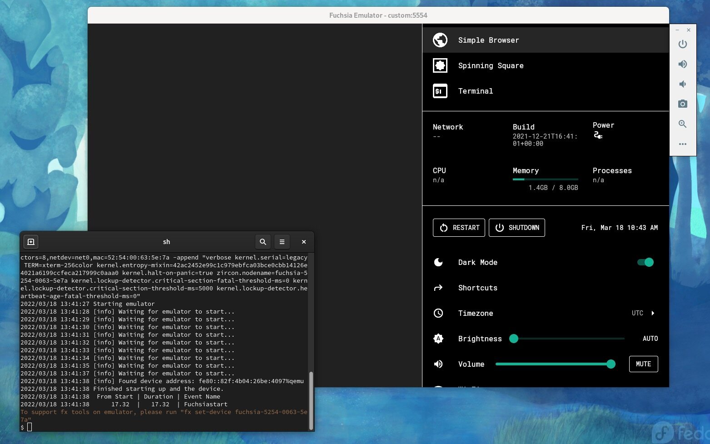Mute the volume with MUTE button
Screen dimensions: 710x444
click(x=643, y=364)
